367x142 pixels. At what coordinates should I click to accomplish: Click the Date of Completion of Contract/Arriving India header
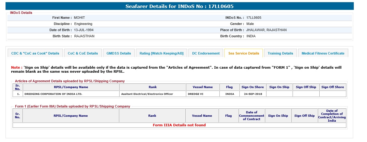tap(332, 116)
